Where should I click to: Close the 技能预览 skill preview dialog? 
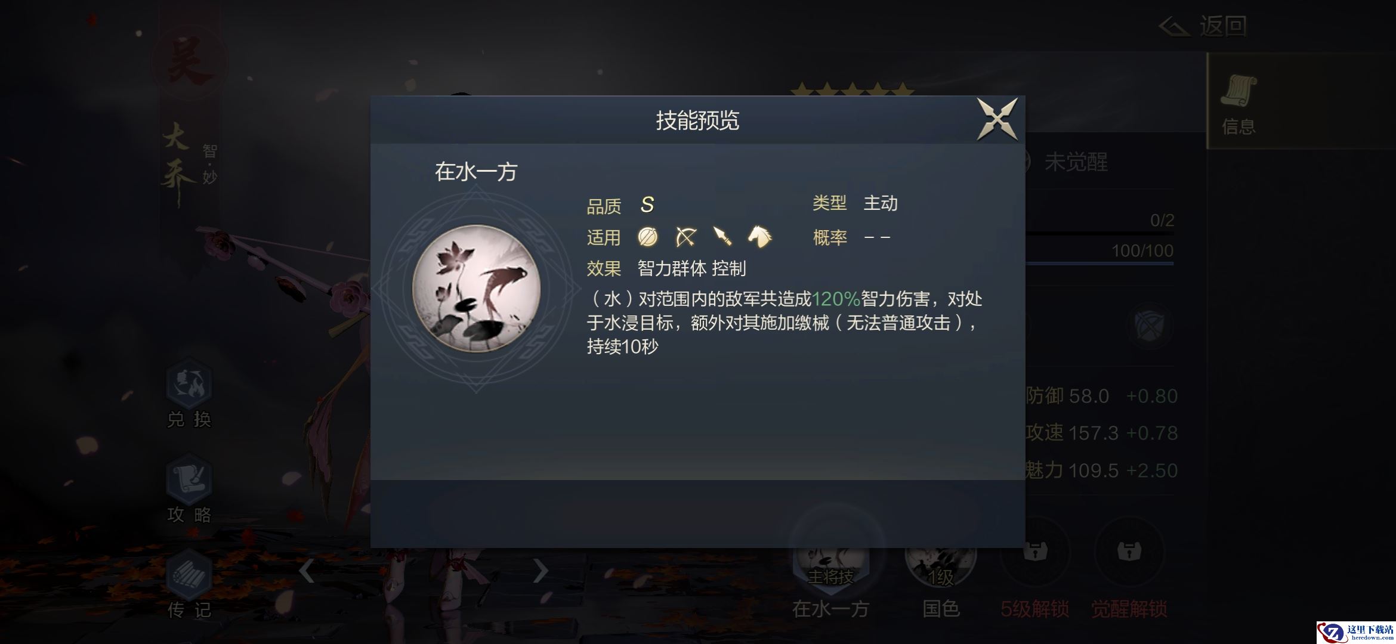click(x=997, y=120)
